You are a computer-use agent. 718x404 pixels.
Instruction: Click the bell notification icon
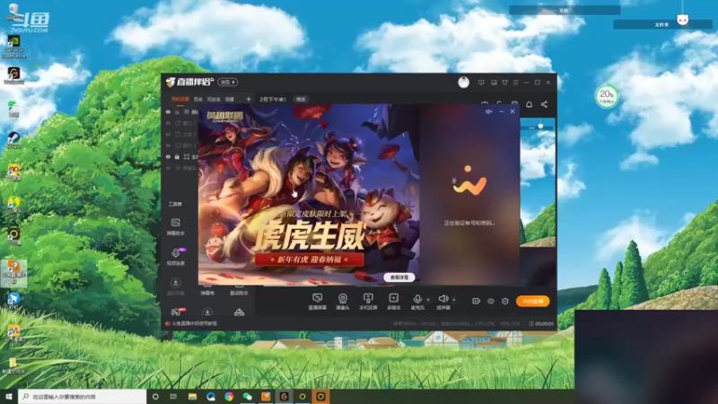pyautogui.click(x=529, y=104)
